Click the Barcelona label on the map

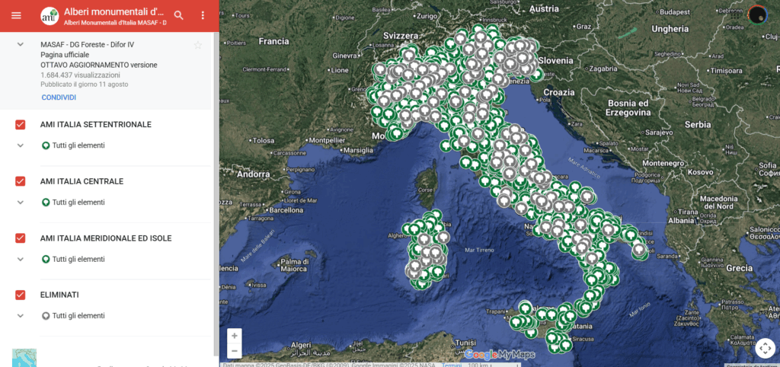click(x=286, y=210)
